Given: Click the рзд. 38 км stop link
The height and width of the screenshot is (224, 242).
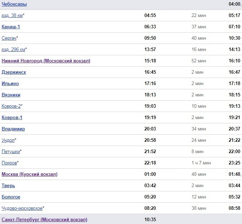Looking at the screenshot, I should click(12, 16).
